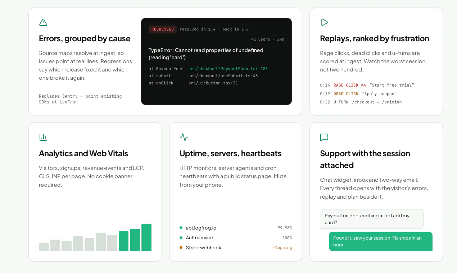Image resolution: width=457 pixels, height=273 pixels.
Task: Click stack trace path src/checkout/useSubmit.ts:48
Action: pos(223,76)
